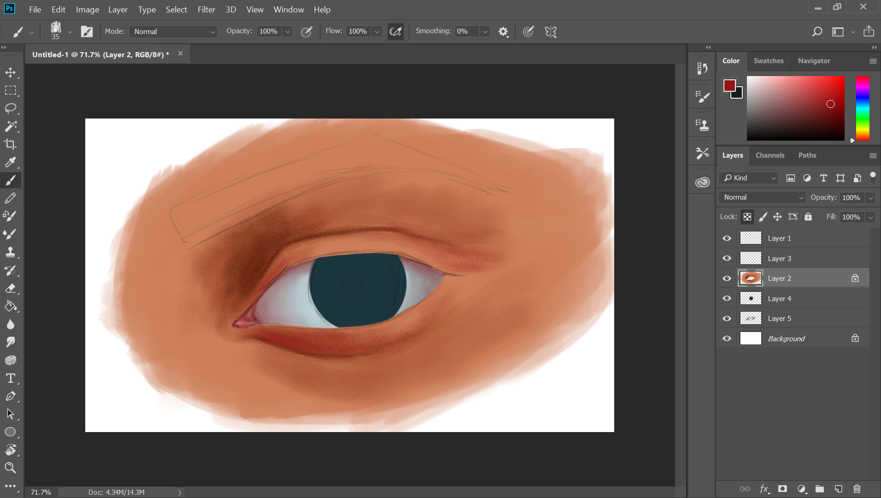Hide Layer 4 visibility eye
Image resolution: width=881 pixels, height=498 pixels.
(727, 298)
